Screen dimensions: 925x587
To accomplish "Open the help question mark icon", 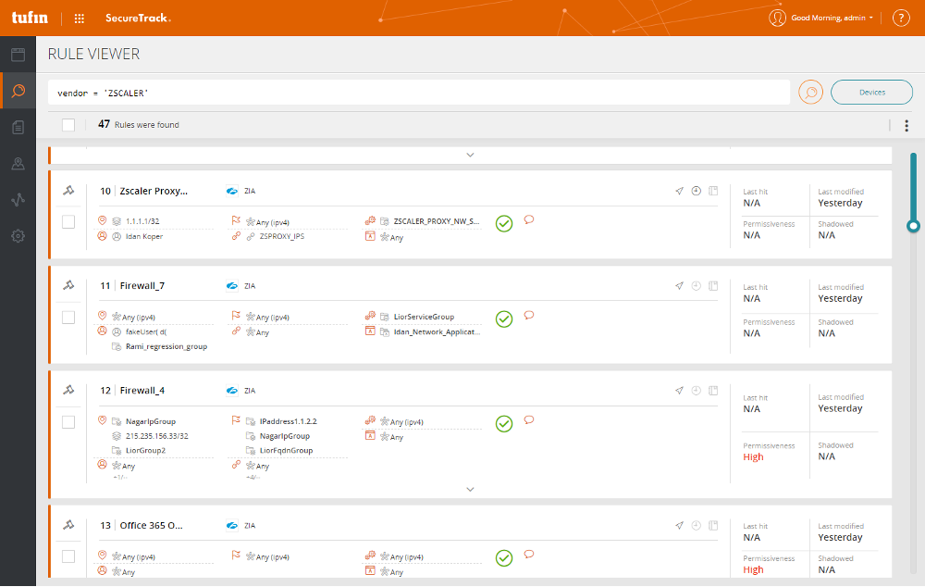I will (900, 18).
